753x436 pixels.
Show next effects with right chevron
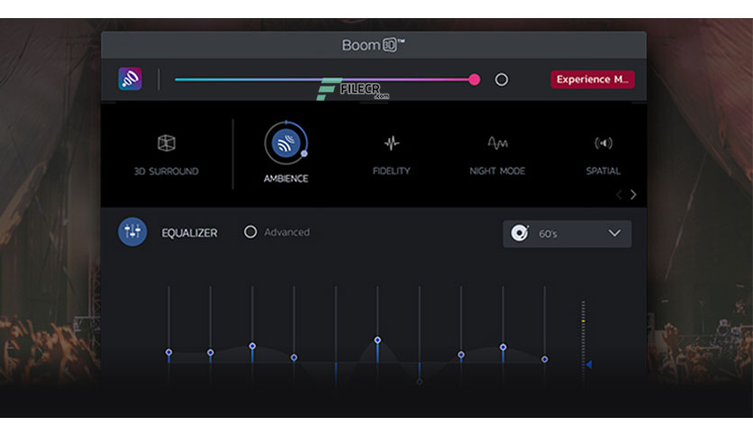point(633,195)
